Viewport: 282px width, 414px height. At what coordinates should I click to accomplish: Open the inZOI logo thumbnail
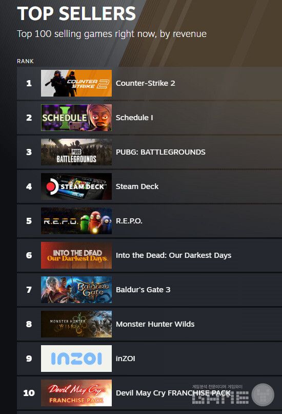(x=76, y=359)
